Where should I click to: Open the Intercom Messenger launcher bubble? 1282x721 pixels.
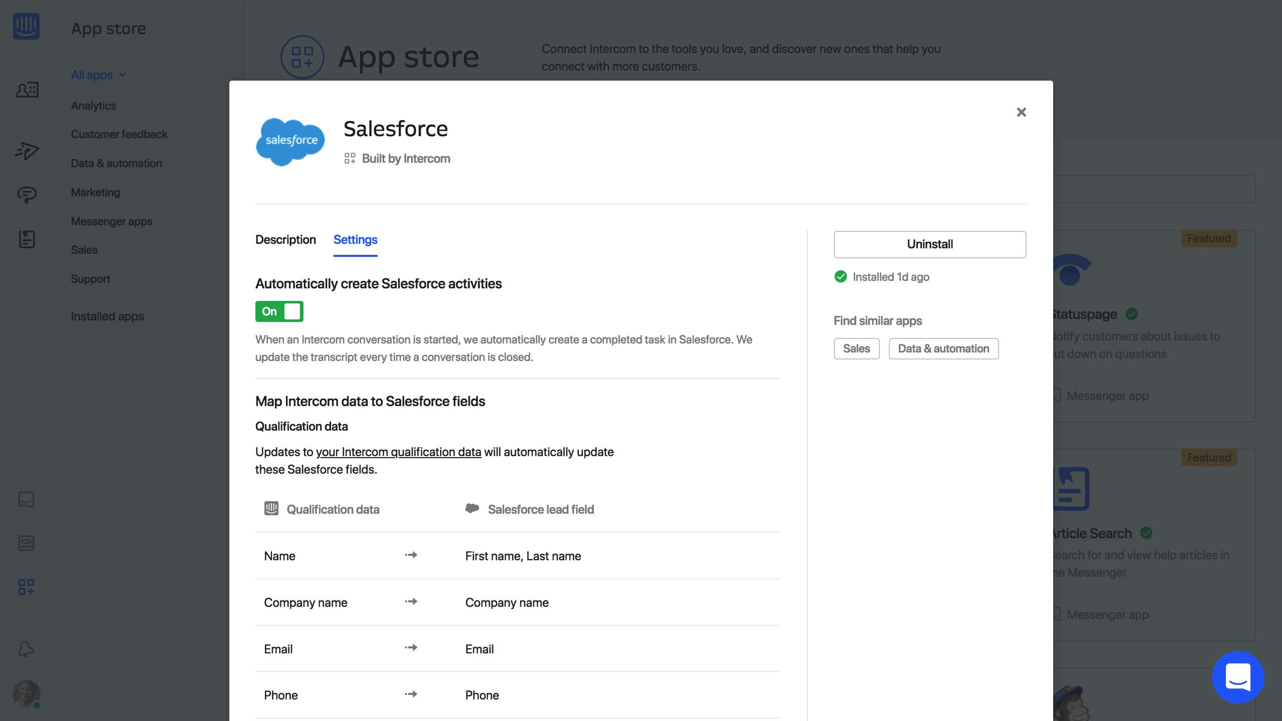(1237, 677)
